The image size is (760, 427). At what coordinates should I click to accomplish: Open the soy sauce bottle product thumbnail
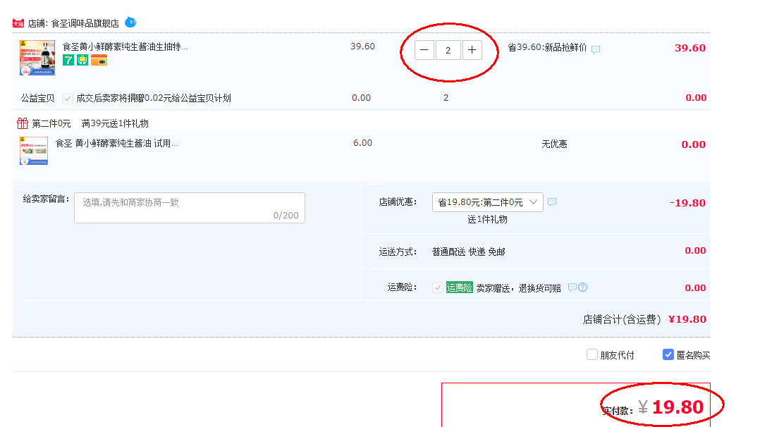tap(37, 58)
